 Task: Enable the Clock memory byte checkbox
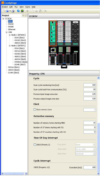(35, 110)
